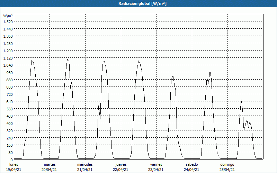The image size is (277, 173).
Task: Click the 19/04/21 date label
Action: click(x=14, y=170)
